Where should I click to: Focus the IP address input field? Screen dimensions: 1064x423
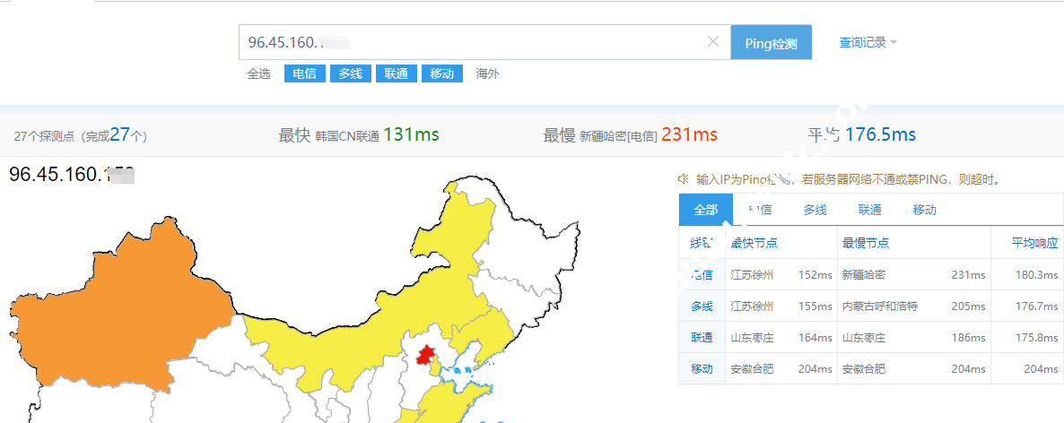pos(484,42)
